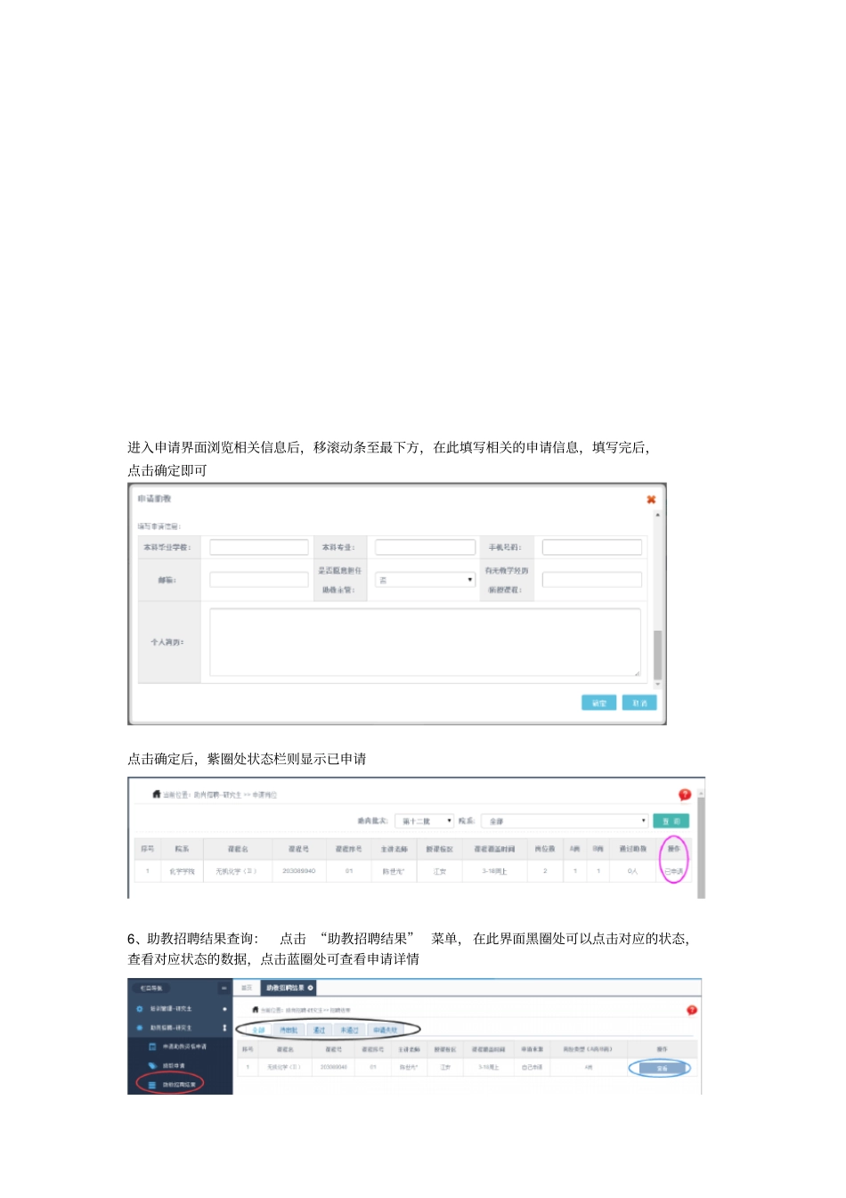Click the 手机号码 input field
Screen dimensions: 846x1198
pos(592,547)
